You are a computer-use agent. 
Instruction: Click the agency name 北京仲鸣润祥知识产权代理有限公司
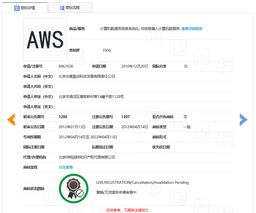click(x=86, y=157)
